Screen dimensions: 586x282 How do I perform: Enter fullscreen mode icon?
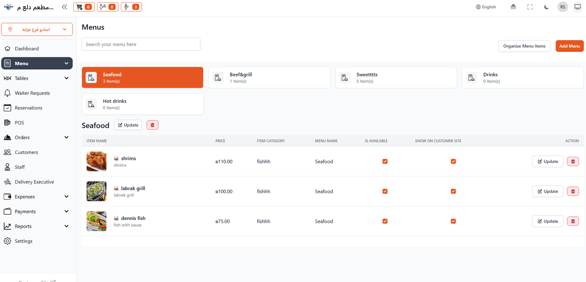pyautogui.click(x=530, y=7)
